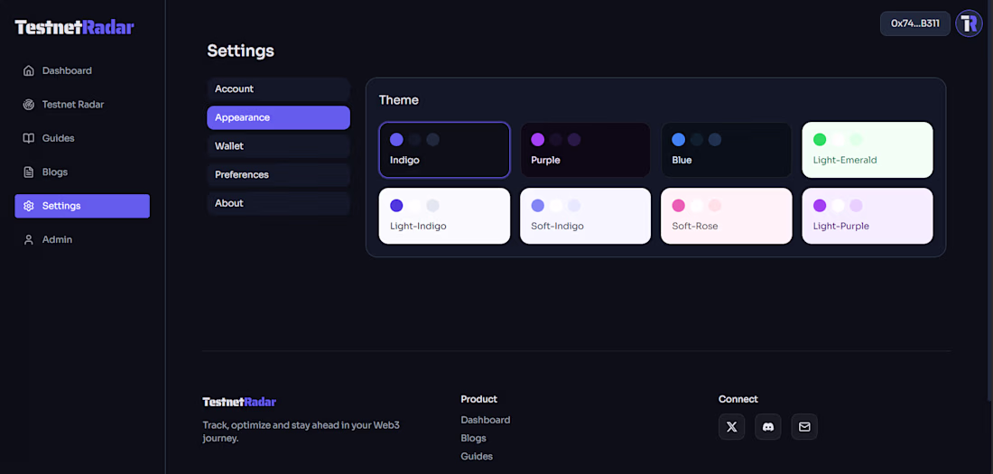Open Blogs in the sidebar
Viewport: 993px width, 474px height.
click(x=82, y=172)
